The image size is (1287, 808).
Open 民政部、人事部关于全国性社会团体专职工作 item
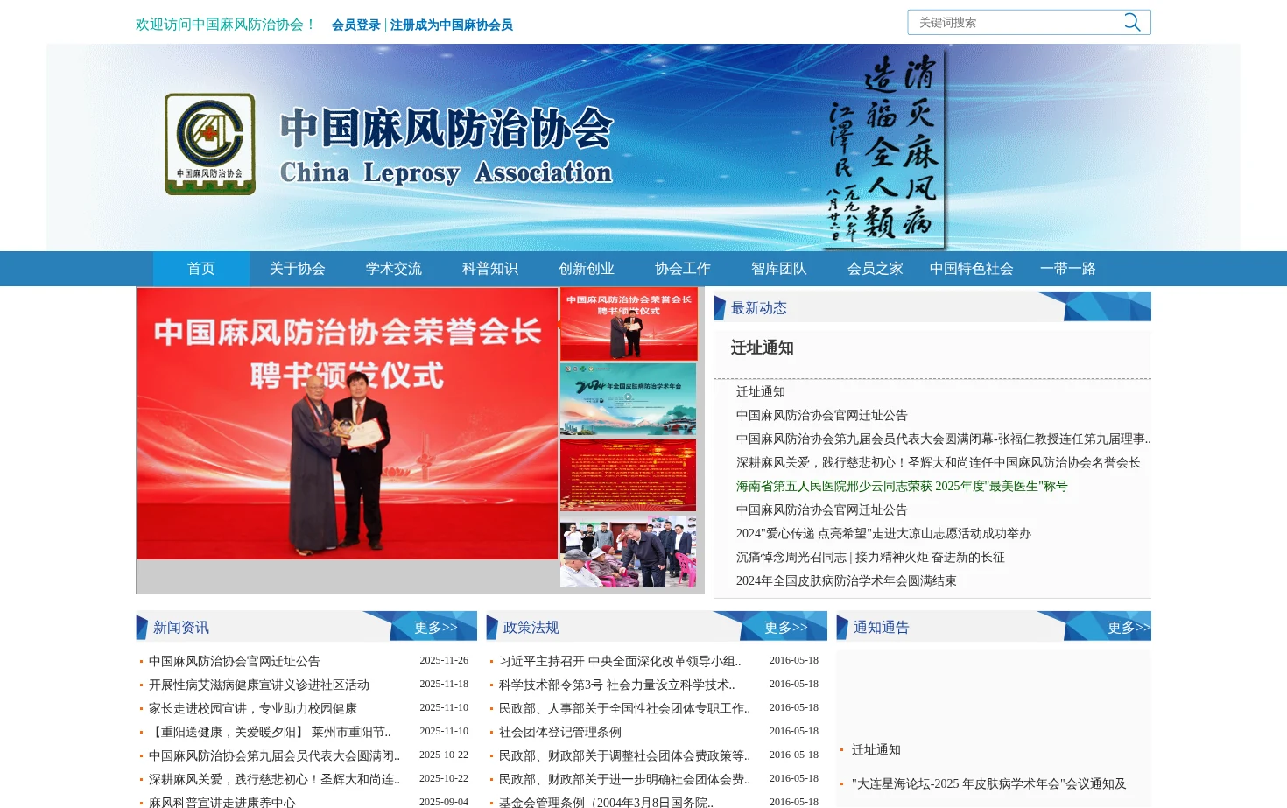pyautogui.click(x=624, y=708)
